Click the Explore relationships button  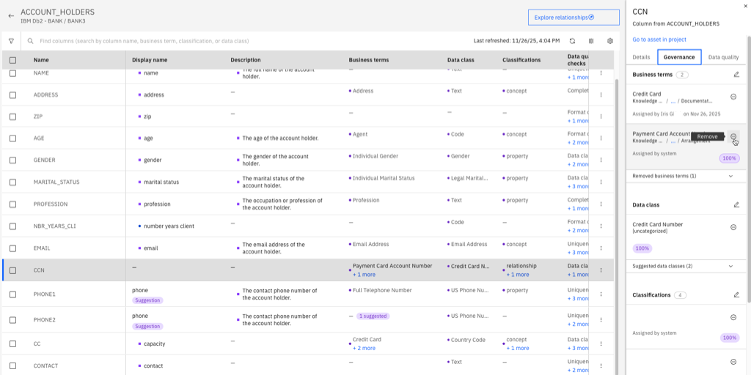[574, 18]
